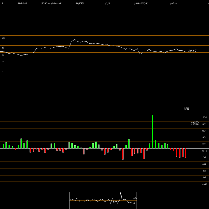The width and height of the screenshot is (209, 209).
Task: Open the mini overview chart thumbnail
Action: click(103, 200)
